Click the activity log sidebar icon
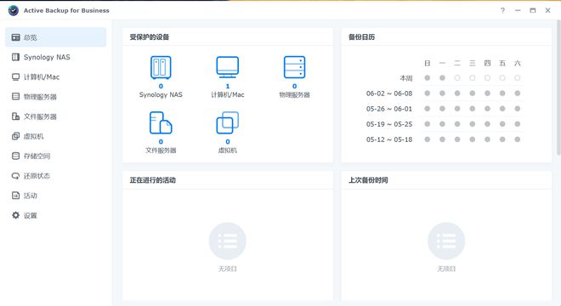 (x=16, y=195)
